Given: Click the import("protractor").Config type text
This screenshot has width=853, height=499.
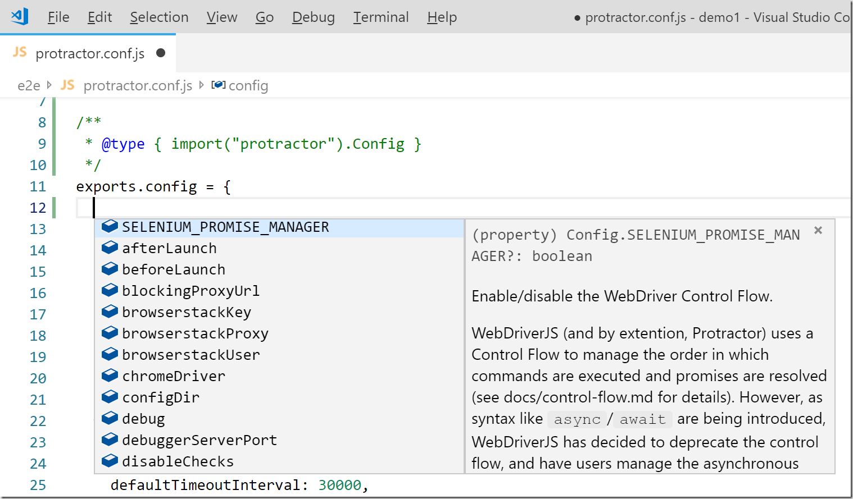Looking at the screenshot, I should pos(288,144).
